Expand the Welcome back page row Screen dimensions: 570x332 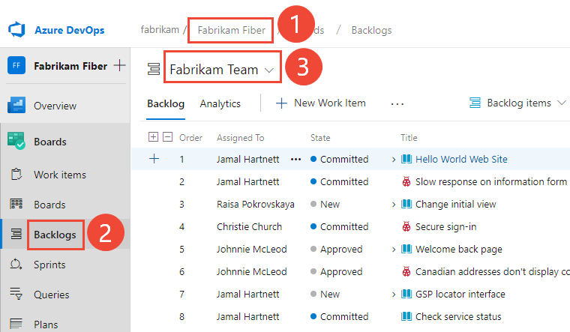(x=393, y=250)
